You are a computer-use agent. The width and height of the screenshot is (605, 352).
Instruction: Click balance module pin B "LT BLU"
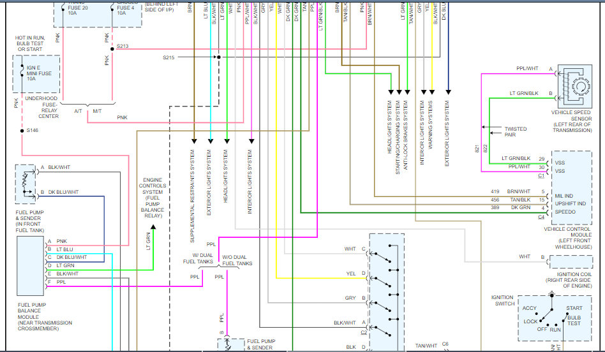(x=61, y=249)
